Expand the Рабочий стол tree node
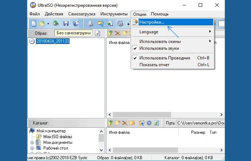251x161 pixels. (32, 148)
